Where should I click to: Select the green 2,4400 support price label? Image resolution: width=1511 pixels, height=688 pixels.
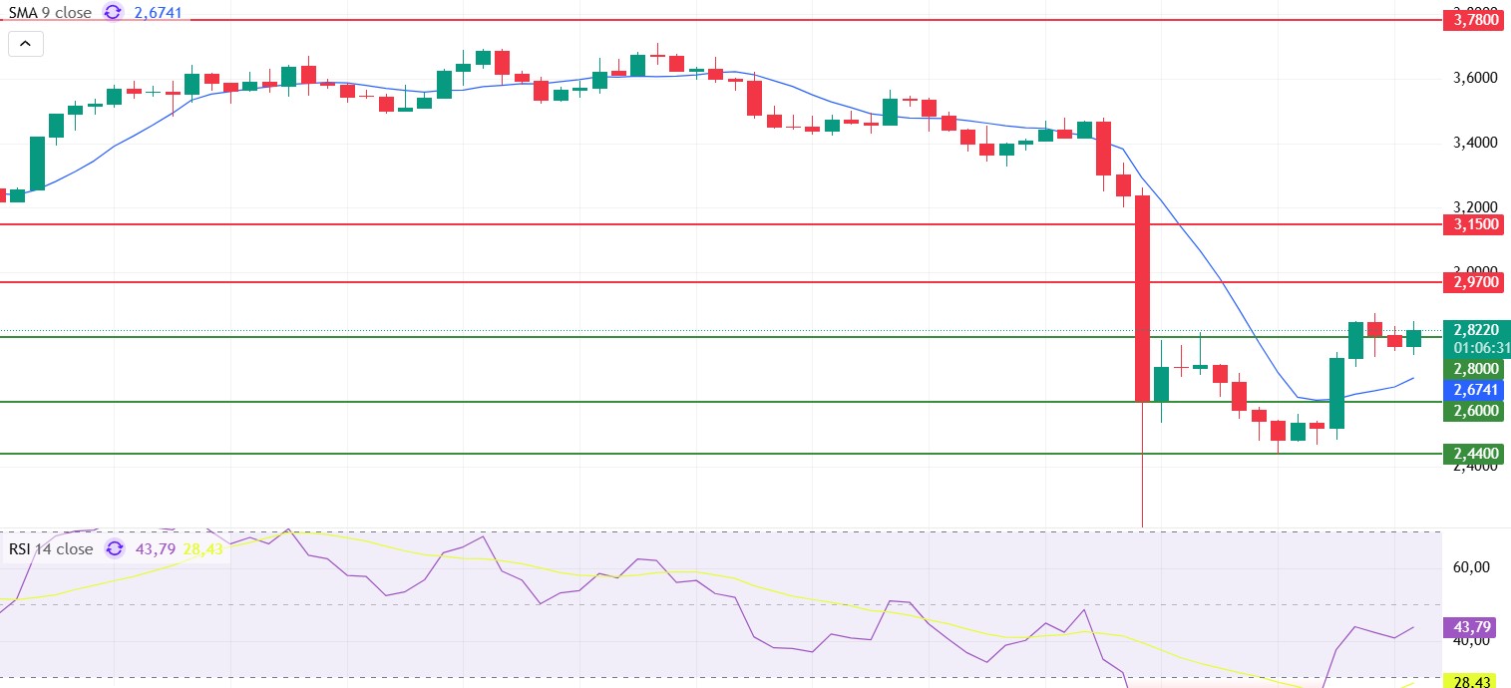tap(1477, 454)
